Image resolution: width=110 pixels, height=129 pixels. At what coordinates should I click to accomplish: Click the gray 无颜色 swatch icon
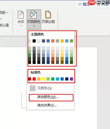33,88
